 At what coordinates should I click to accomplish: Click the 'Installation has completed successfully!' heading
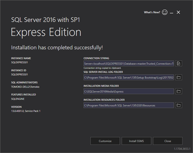(x=57, y=48)
